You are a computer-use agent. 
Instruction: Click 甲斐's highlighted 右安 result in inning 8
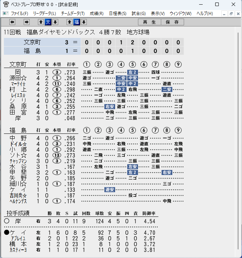(x=167, y=172)
